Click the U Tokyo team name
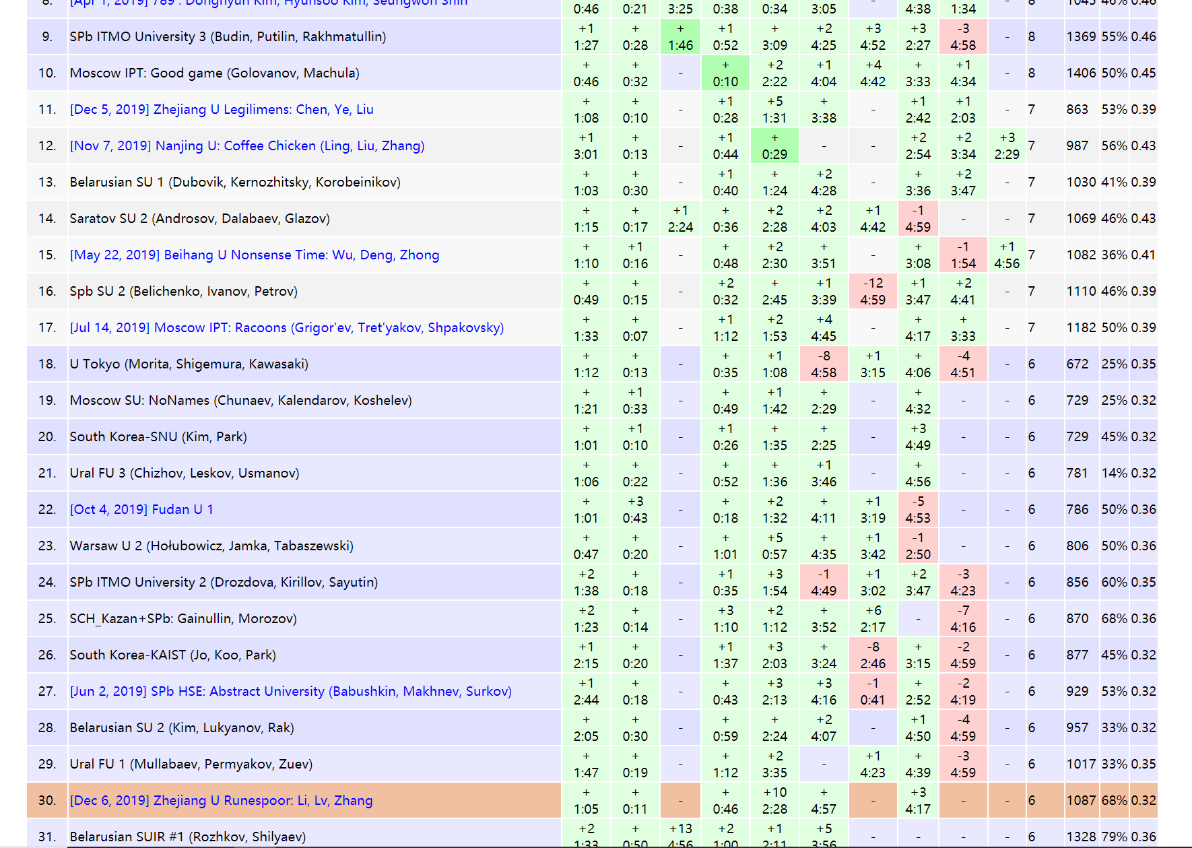Screen dimensions: 1192x848 point(189,364)
